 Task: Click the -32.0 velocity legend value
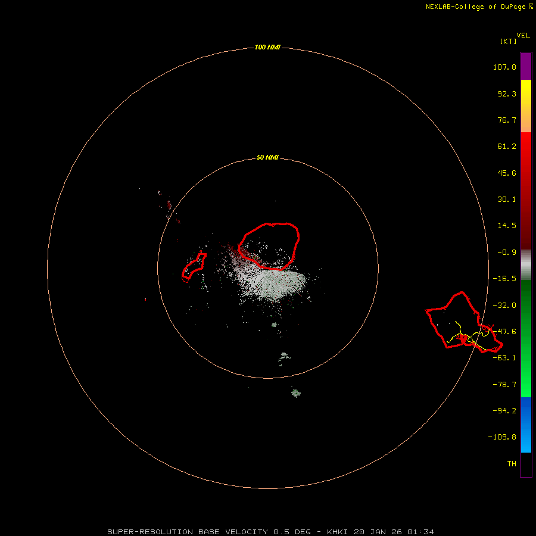point(504,306)
